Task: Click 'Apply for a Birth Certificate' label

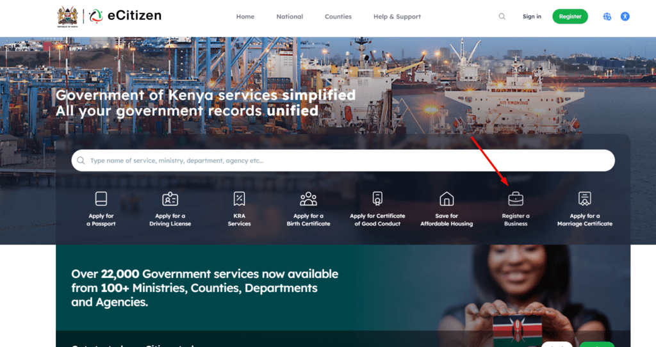Action: pos(308,220)
